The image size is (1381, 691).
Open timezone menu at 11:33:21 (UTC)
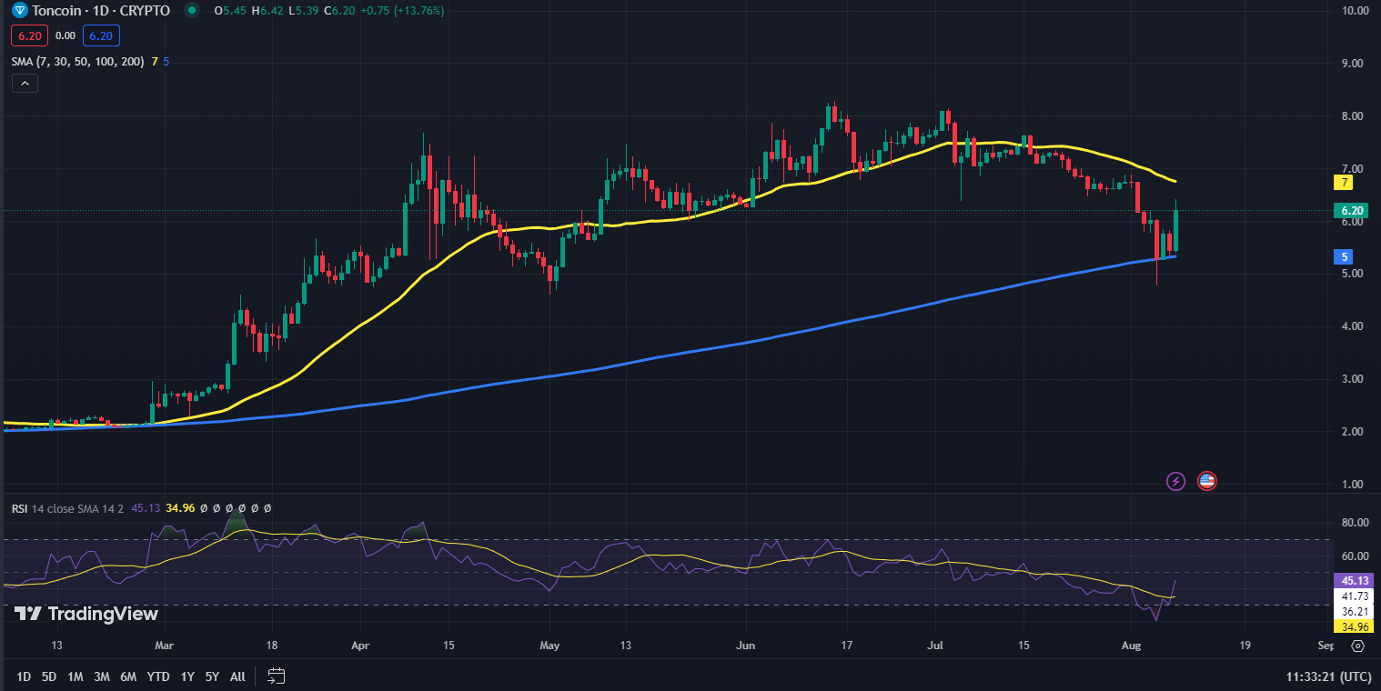tap(1328, 676)
